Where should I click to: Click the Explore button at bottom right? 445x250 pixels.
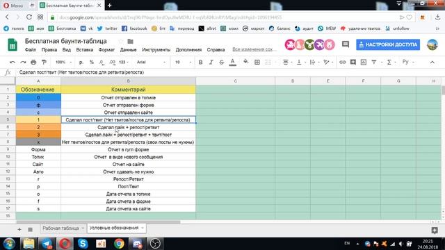click(434, 230)
